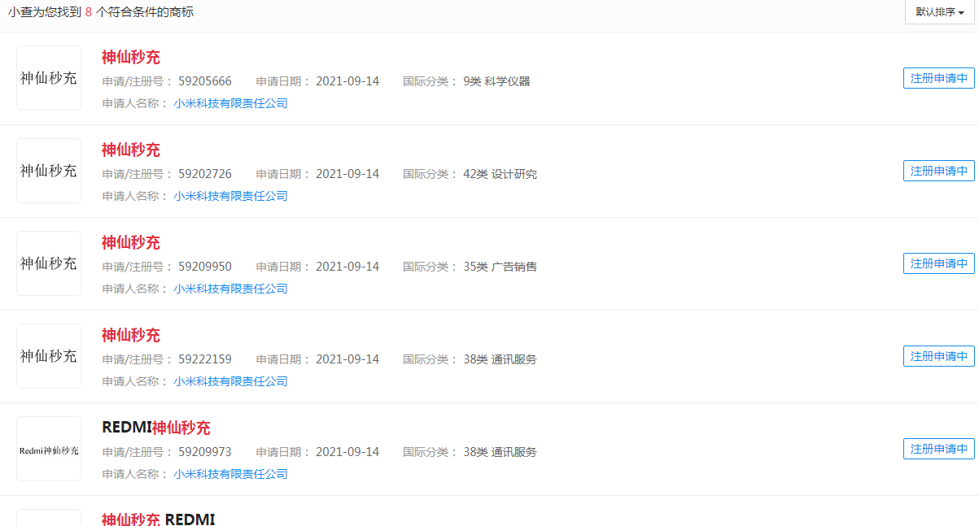Open the first 神仙秒充 trademark listing
Viewport: 979px width, 526px height.
coord(131,58)
